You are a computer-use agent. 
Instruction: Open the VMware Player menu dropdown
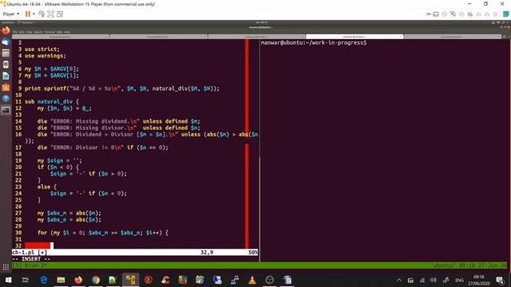point(10,14)
